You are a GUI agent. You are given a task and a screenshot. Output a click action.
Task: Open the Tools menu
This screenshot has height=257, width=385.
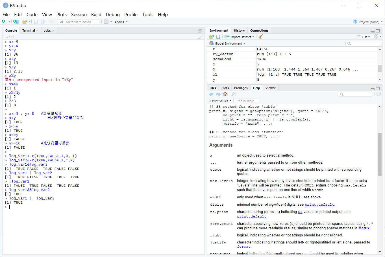(x=148, y=15)
